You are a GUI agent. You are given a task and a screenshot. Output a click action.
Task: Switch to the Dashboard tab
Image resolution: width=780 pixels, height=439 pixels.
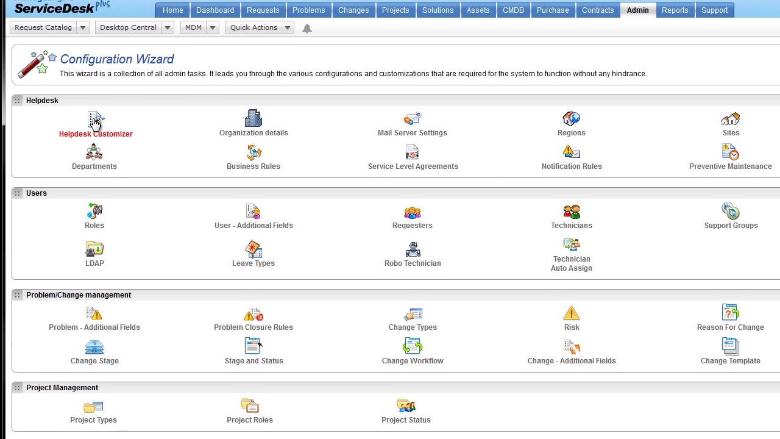215,10
